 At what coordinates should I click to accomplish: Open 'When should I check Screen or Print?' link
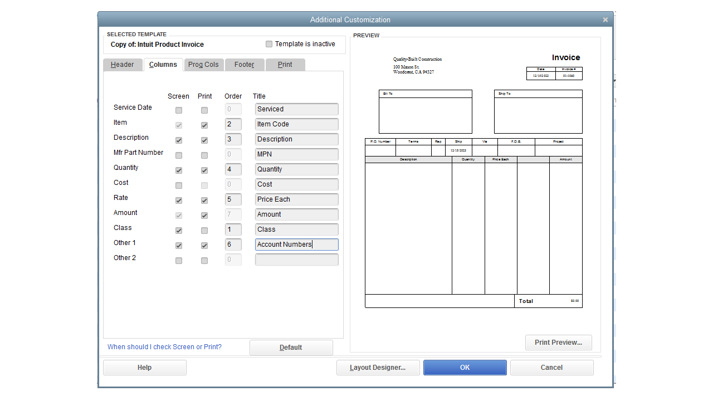click(x=164, y=347)
